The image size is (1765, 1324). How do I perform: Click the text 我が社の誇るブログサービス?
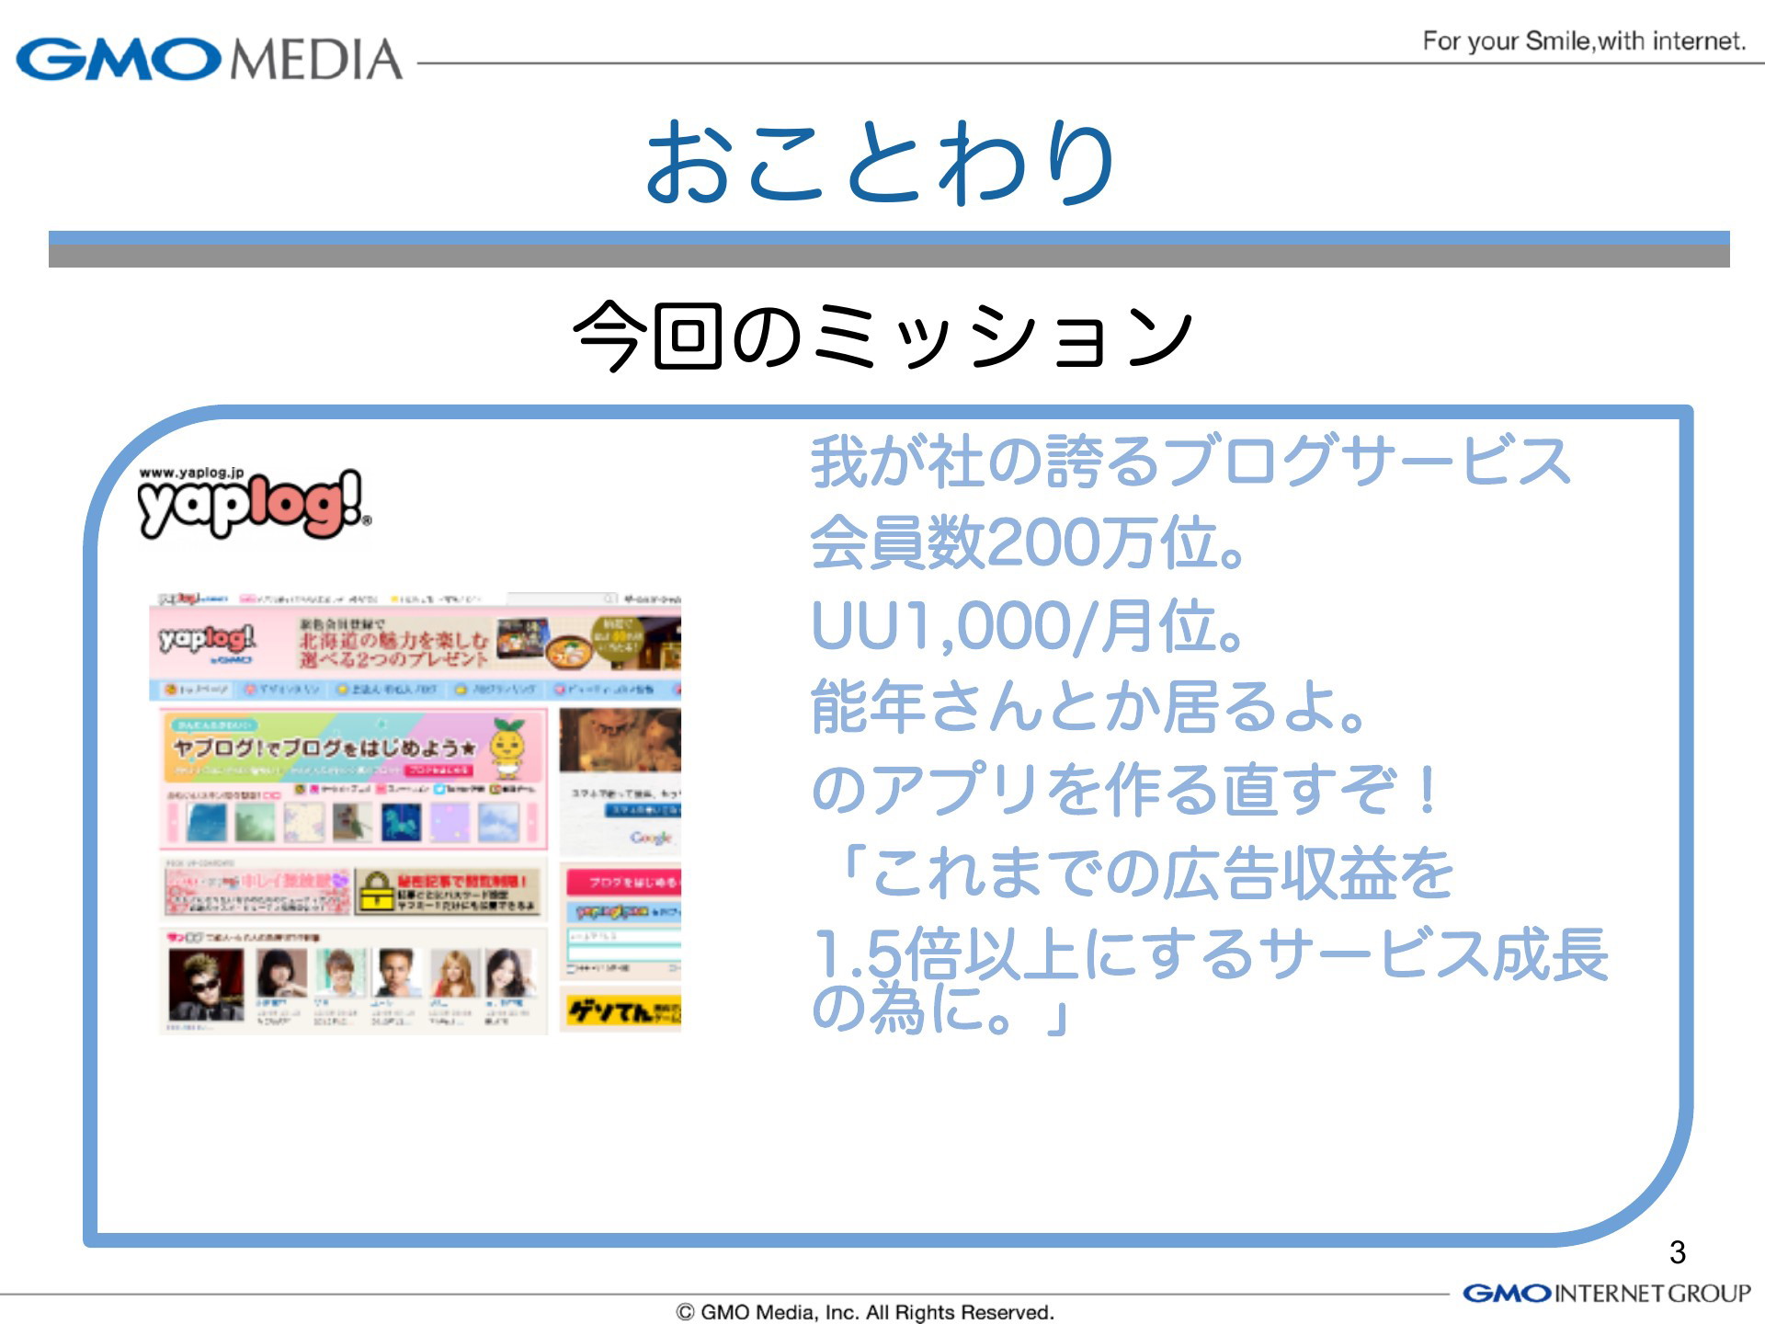[1190, 461]
